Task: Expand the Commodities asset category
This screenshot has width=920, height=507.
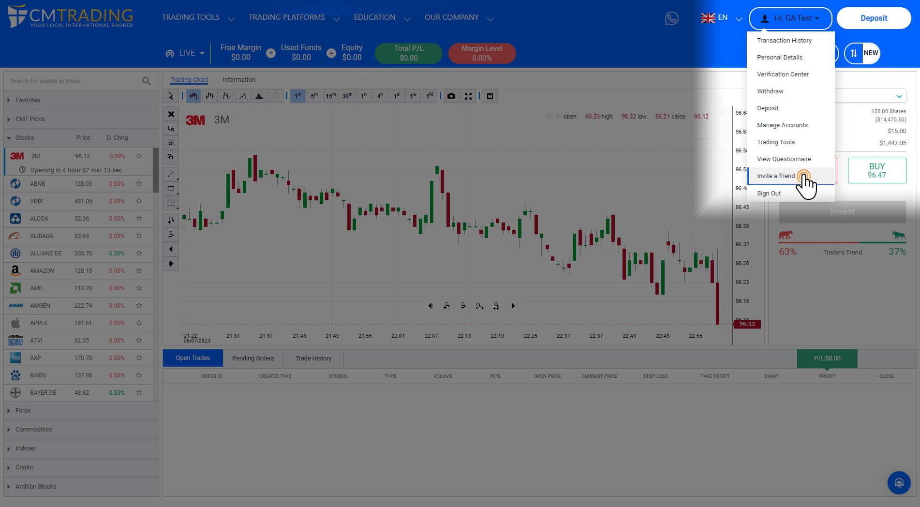Action: (81, 430)
